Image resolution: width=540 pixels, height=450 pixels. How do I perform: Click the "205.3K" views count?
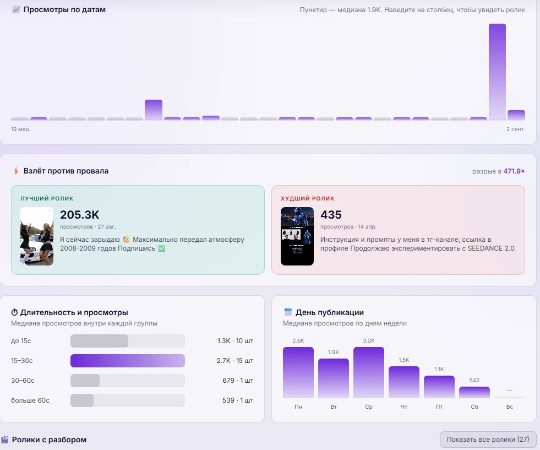point(80,215)
